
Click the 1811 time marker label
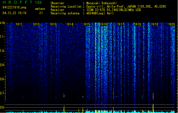[x=19, y=24]
